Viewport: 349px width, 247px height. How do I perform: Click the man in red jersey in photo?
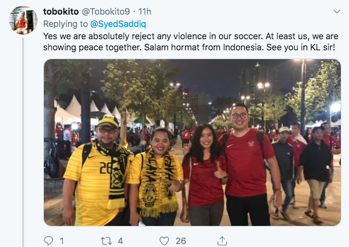point(247,164)
